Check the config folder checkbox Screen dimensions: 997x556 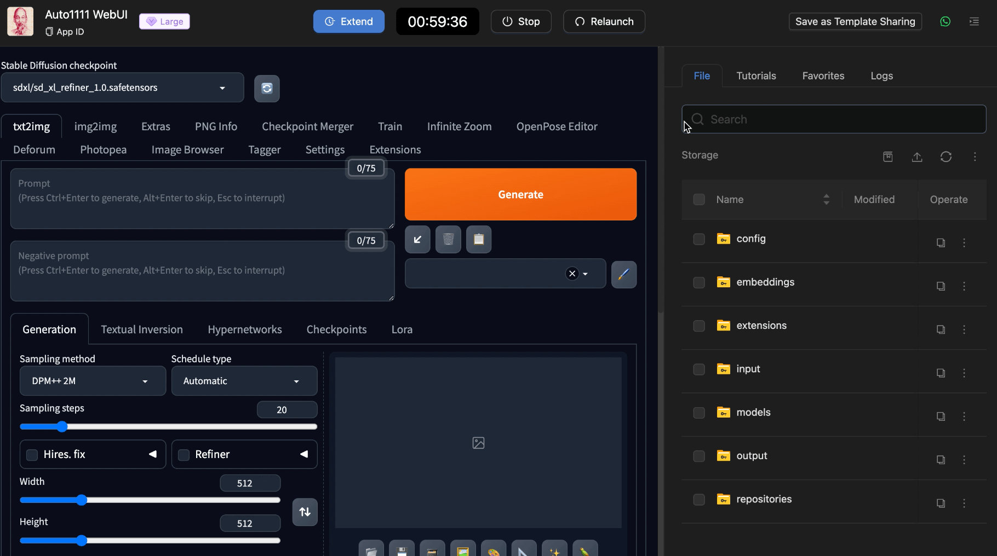pos(699,239)
